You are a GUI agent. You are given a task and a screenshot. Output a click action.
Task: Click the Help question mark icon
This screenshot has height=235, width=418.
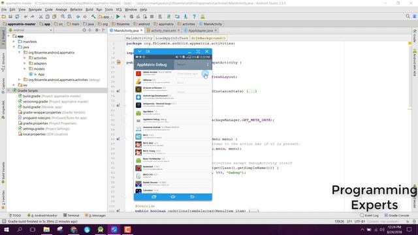(194, 16)
